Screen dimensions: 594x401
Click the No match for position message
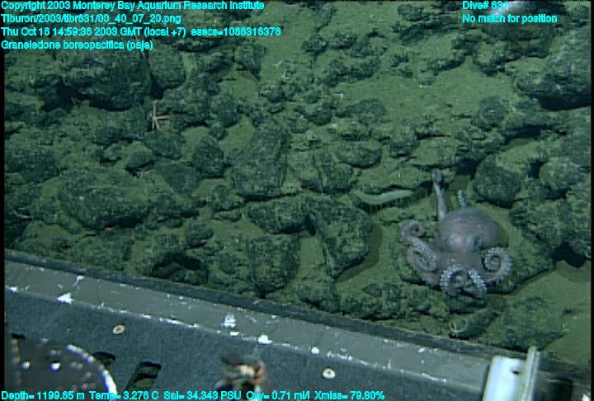[509, 18]
